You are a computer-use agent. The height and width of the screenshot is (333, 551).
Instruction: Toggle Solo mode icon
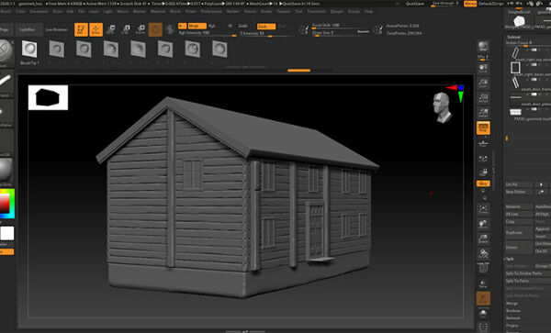[x=483, y=314]
